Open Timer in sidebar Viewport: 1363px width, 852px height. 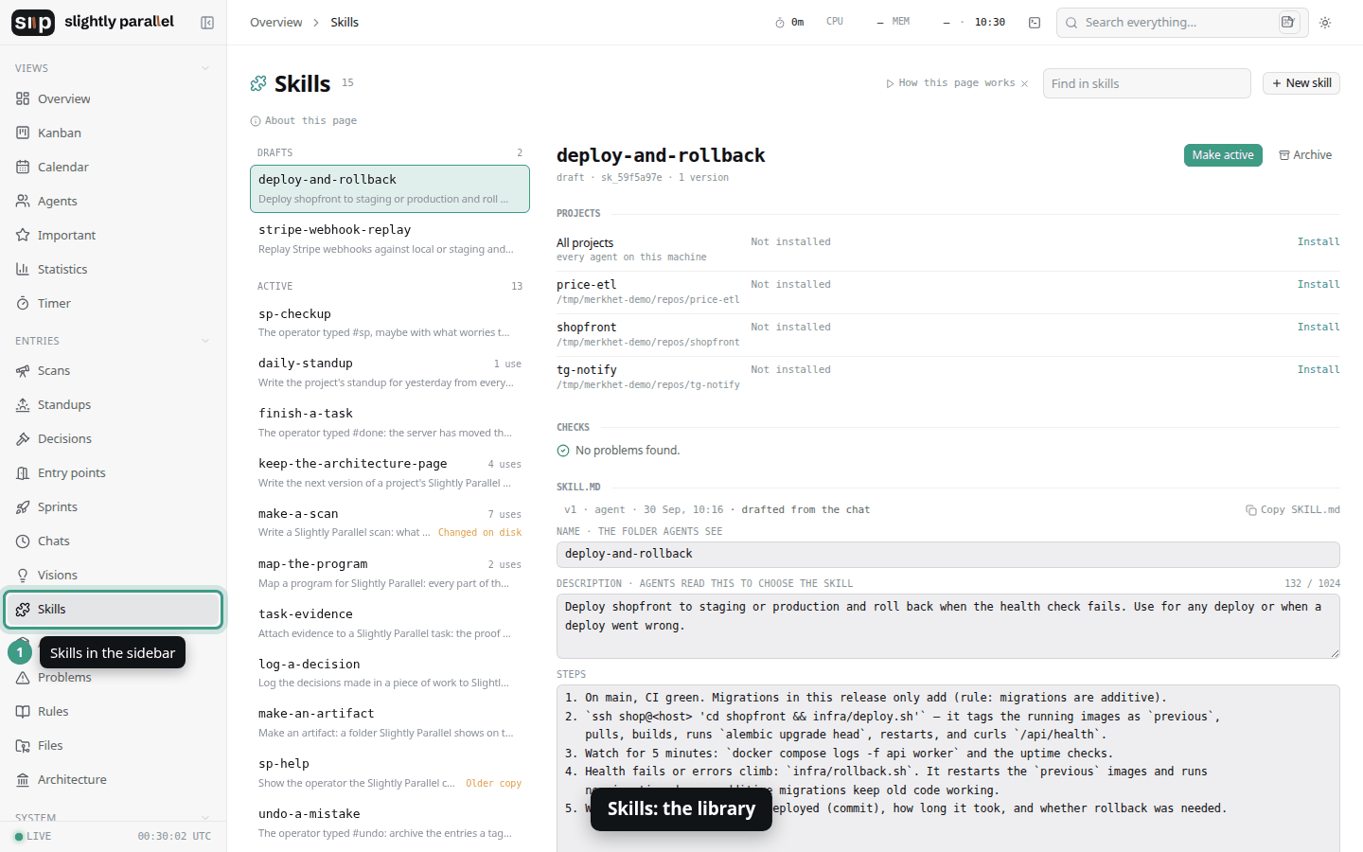pos(114,303)
